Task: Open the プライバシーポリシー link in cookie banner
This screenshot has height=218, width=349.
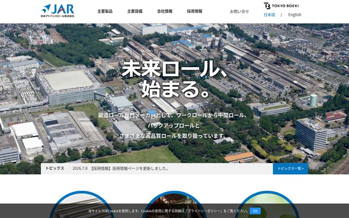Action: [203, 211]
